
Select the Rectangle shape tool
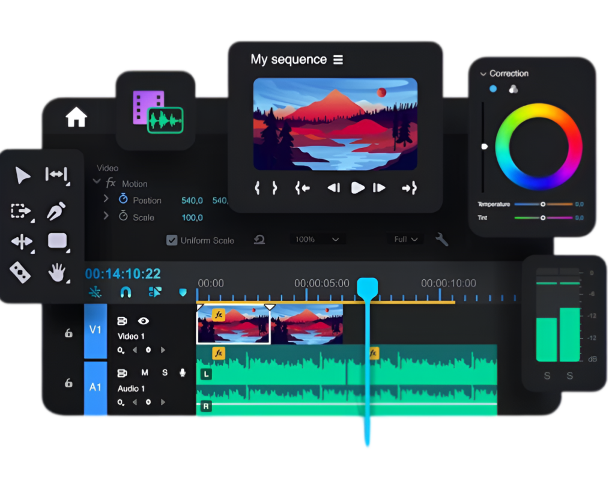tap(57, 241)
